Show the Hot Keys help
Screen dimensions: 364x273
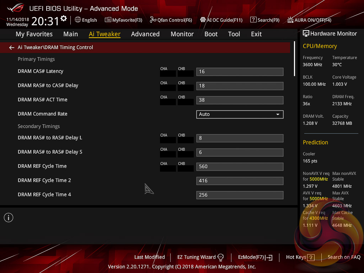tap(300, 257)
